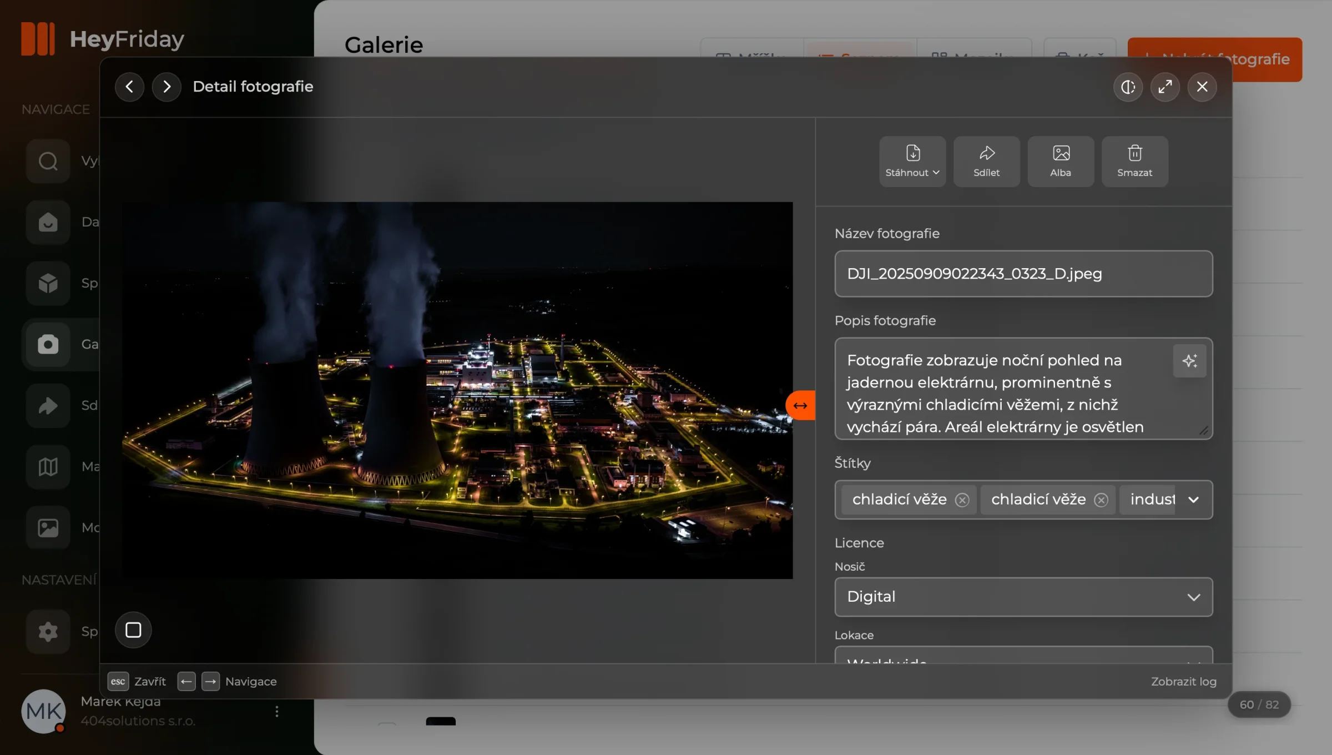Toggle the contrast theme icon in header
This screenshot has width=1332, height=755.
(1128, 87)
